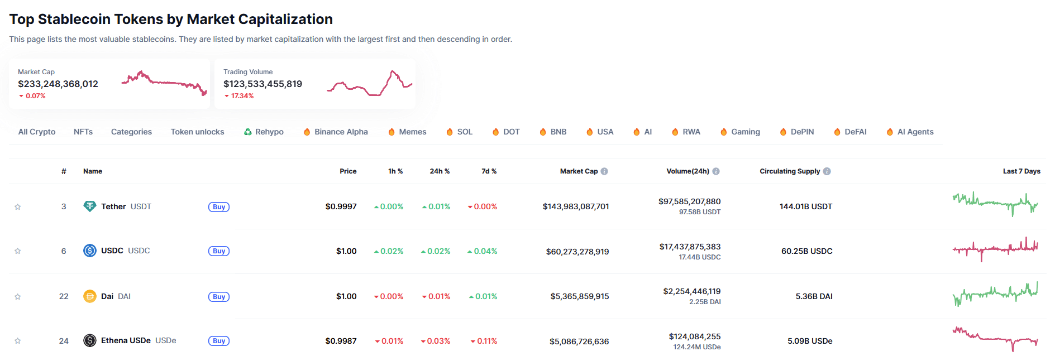Viewport: 1055px width, 356px height.
Task: Sort the table by 1h % column
Action: [395, 171]
